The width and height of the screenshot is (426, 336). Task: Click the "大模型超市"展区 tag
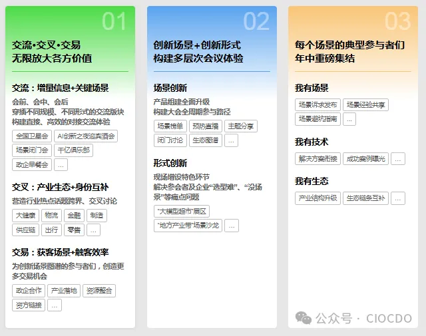(182, 211)
